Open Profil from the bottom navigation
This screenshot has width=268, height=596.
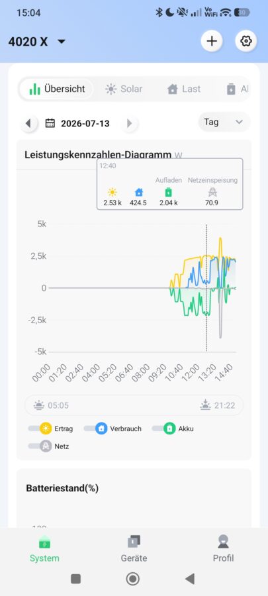point(223,549)
